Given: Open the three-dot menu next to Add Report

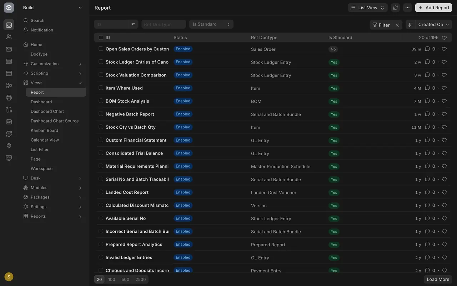Looking at the screenshot, I should (407, 8).
